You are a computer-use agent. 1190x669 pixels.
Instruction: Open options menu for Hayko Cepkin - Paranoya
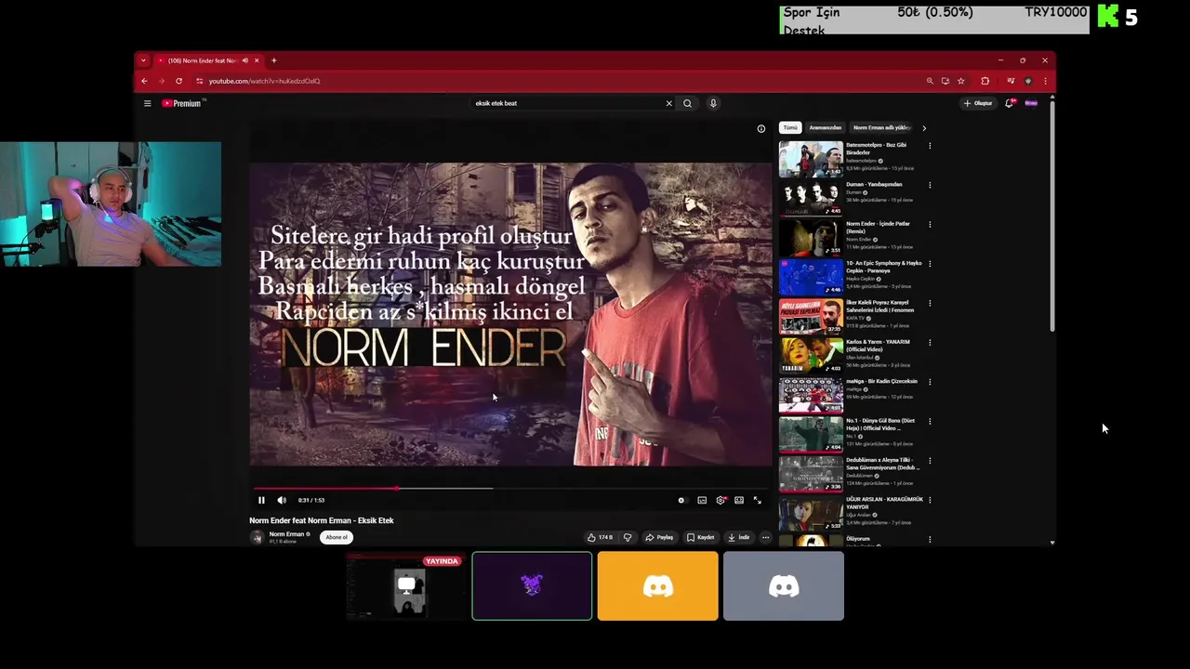tap(930, 264)
